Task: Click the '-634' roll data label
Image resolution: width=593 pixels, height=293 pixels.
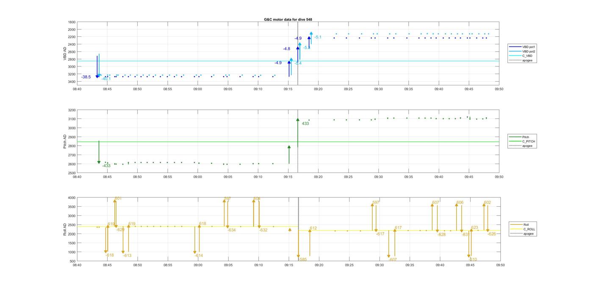Action: [232, 230]
